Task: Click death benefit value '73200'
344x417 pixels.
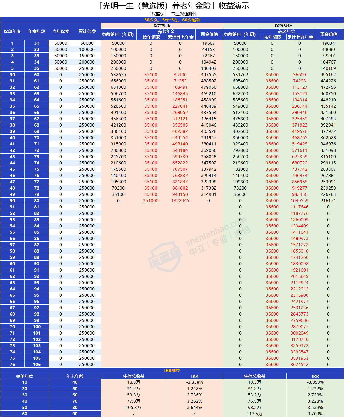Action: (x=240, y=188)
